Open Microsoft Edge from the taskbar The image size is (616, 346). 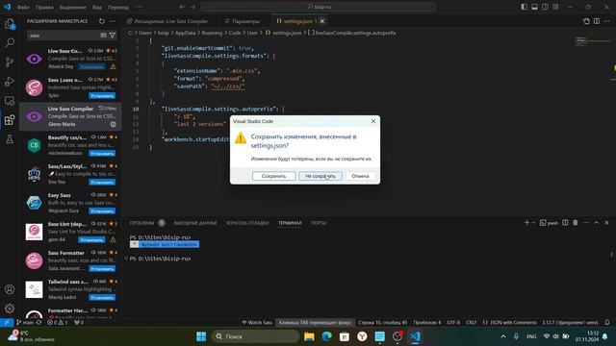tap(327, 336)
